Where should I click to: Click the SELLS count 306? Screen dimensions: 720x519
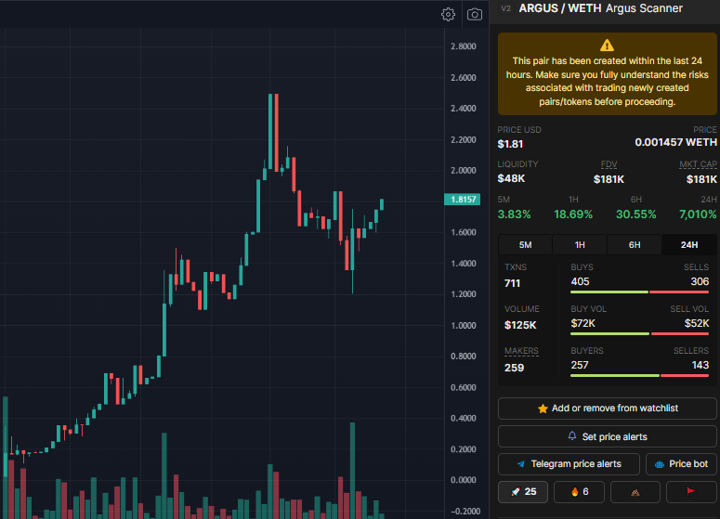point(700,281)
